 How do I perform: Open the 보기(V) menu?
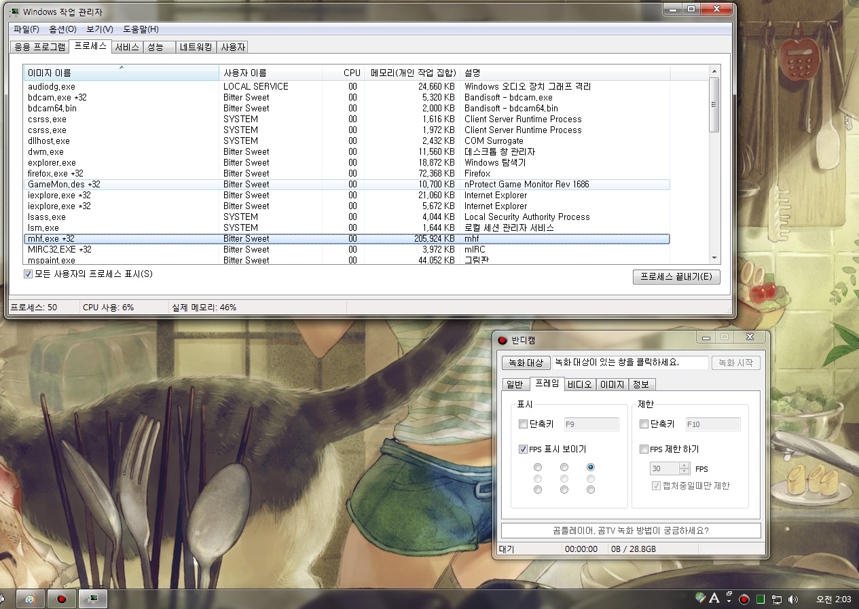(x=100, y=29)
